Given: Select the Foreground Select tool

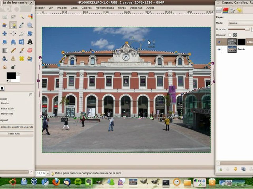Looking at the screenshot, I should point(5,25).
